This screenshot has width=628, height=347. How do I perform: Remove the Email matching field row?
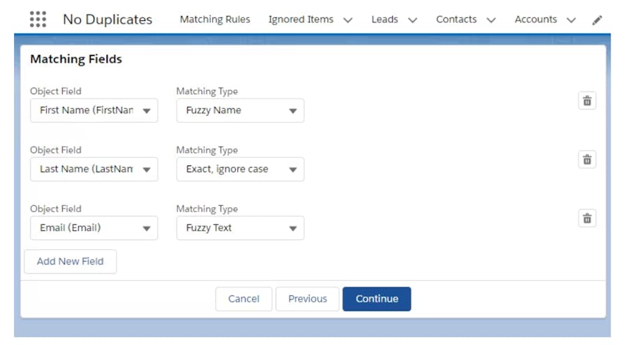pyautogui.click(x=587, y=219)
